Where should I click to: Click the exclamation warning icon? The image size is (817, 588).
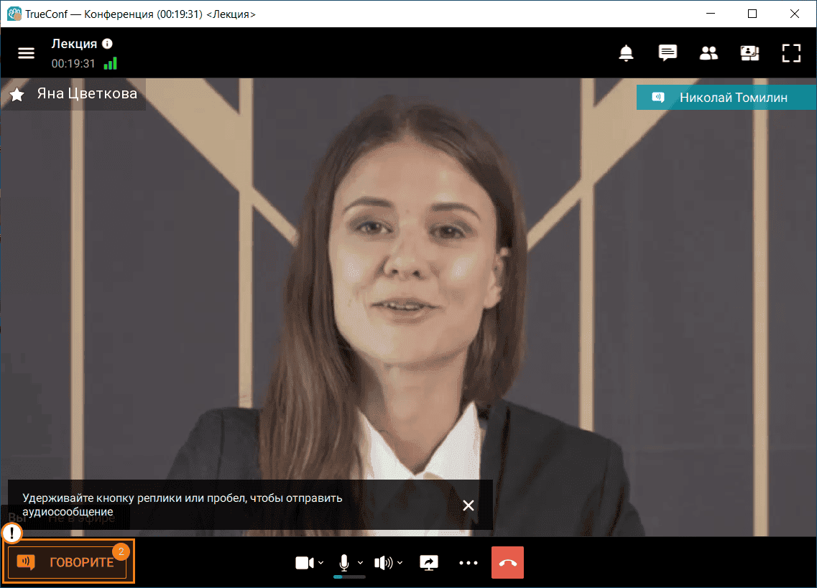pos(12,533)
